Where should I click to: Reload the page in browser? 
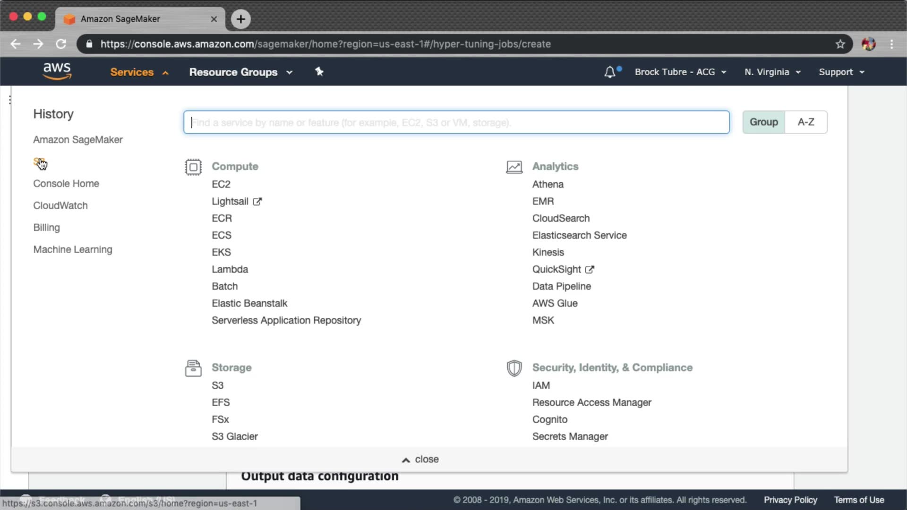point(61,44)
